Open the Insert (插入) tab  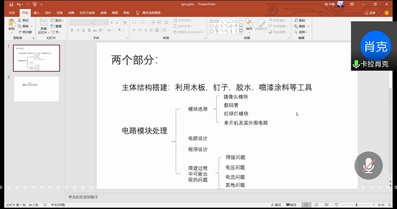(36, 13)
